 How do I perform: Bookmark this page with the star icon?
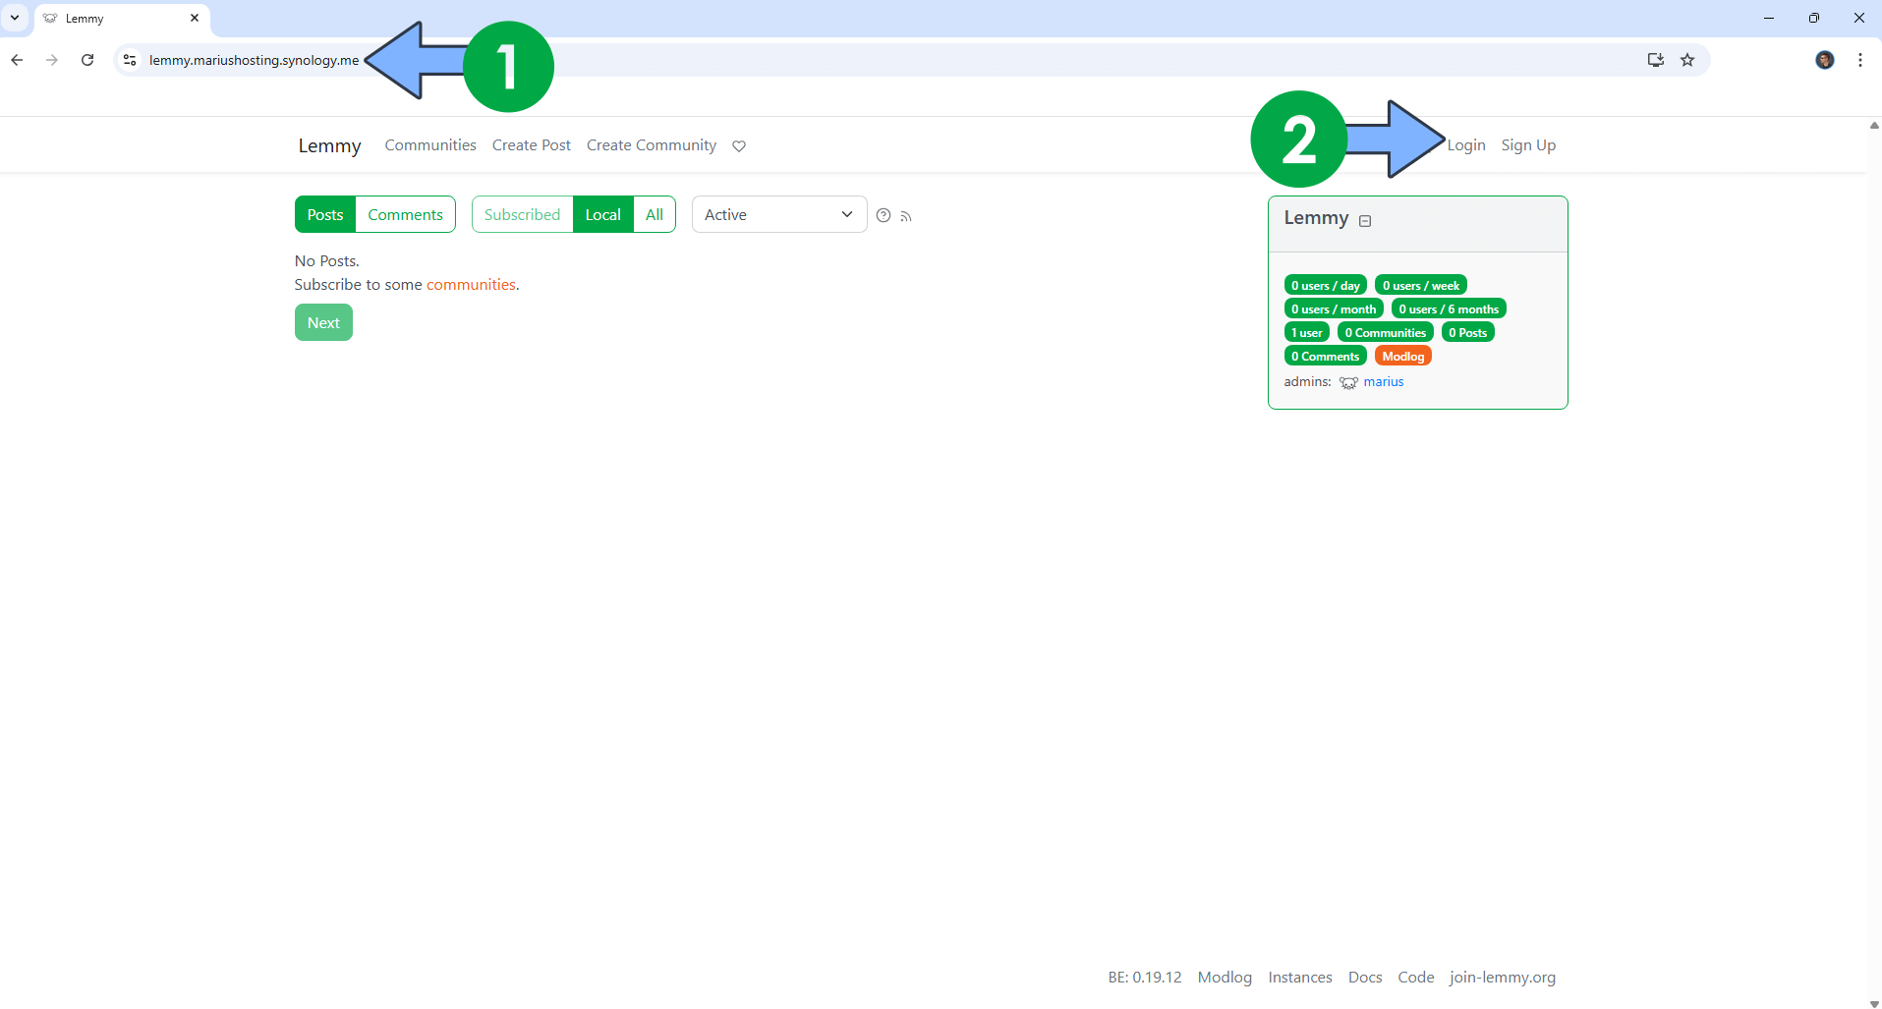tap(1687, 60)
